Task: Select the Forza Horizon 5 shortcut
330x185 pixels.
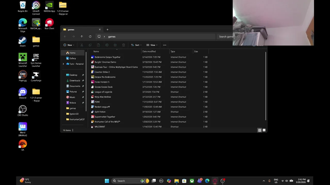Action: [x=102, y=82]
